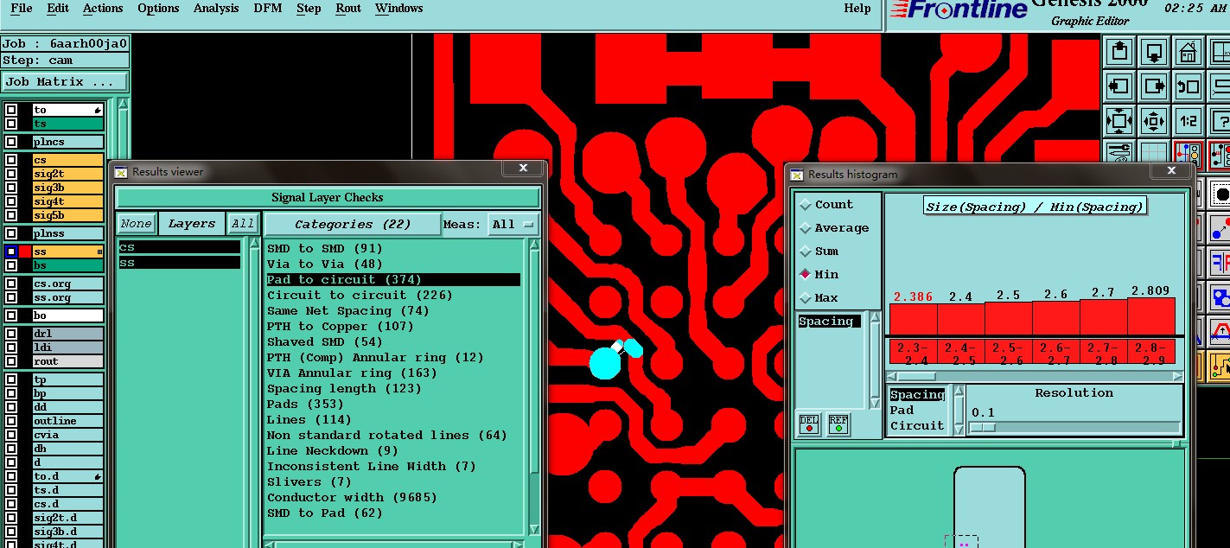1230x548 pixels.
Task: Click histogram horizontal scroll left arrow
Action: [x=893, y=376]
